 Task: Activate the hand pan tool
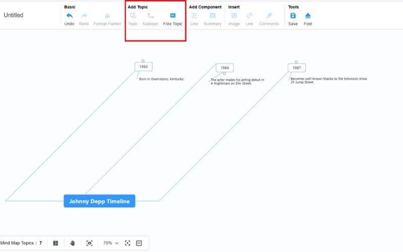pos(73,243)
